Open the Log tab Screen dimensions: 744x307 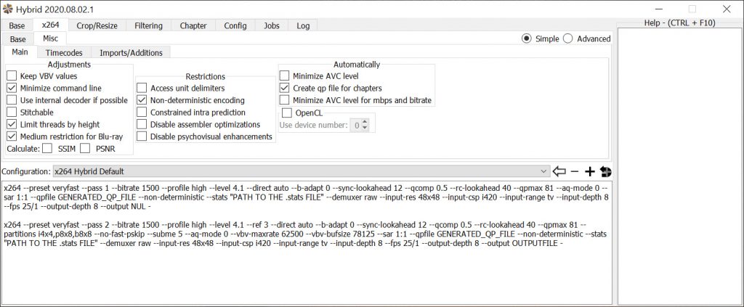tap(303, 25)
